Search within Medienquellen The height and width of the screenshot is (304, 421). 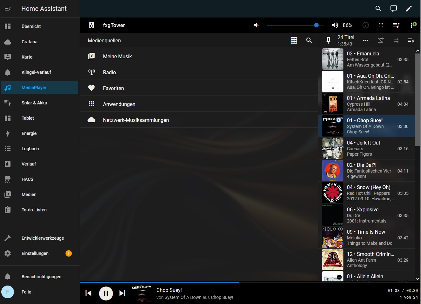pos(309,40)
